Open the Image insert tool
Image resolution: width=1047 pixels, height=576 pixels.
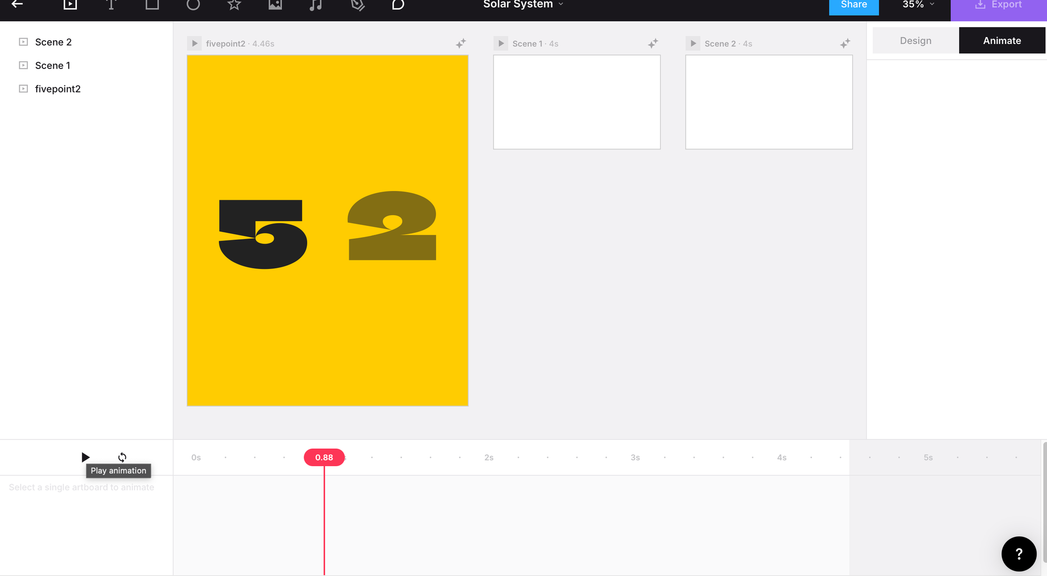point(275,5)
